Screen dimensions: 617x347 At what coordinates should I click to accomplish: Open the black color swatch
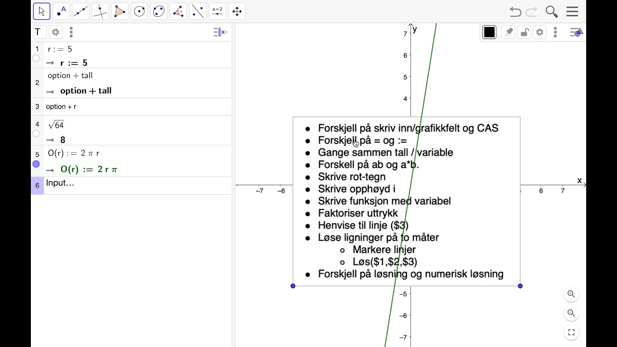pos(489,32)
